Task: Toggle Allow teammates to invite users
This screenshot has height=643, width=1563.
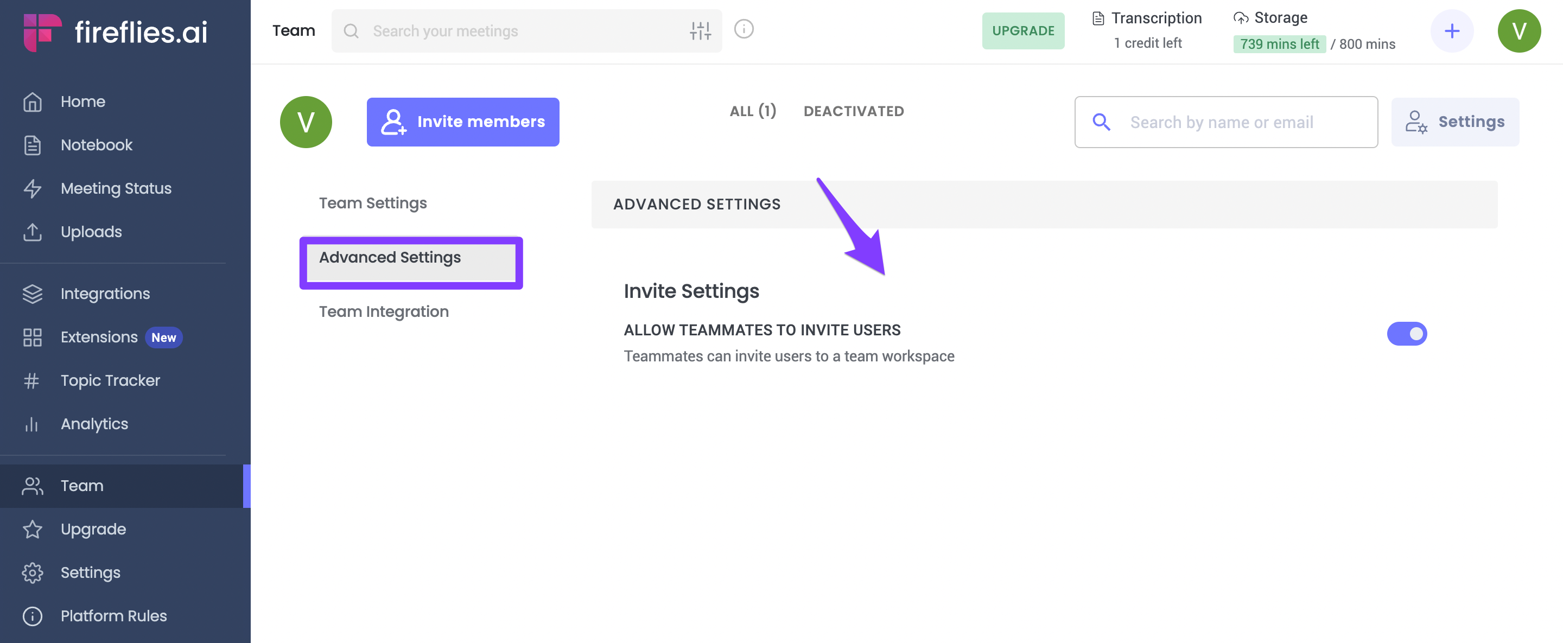Action: tap(1407, 334)
